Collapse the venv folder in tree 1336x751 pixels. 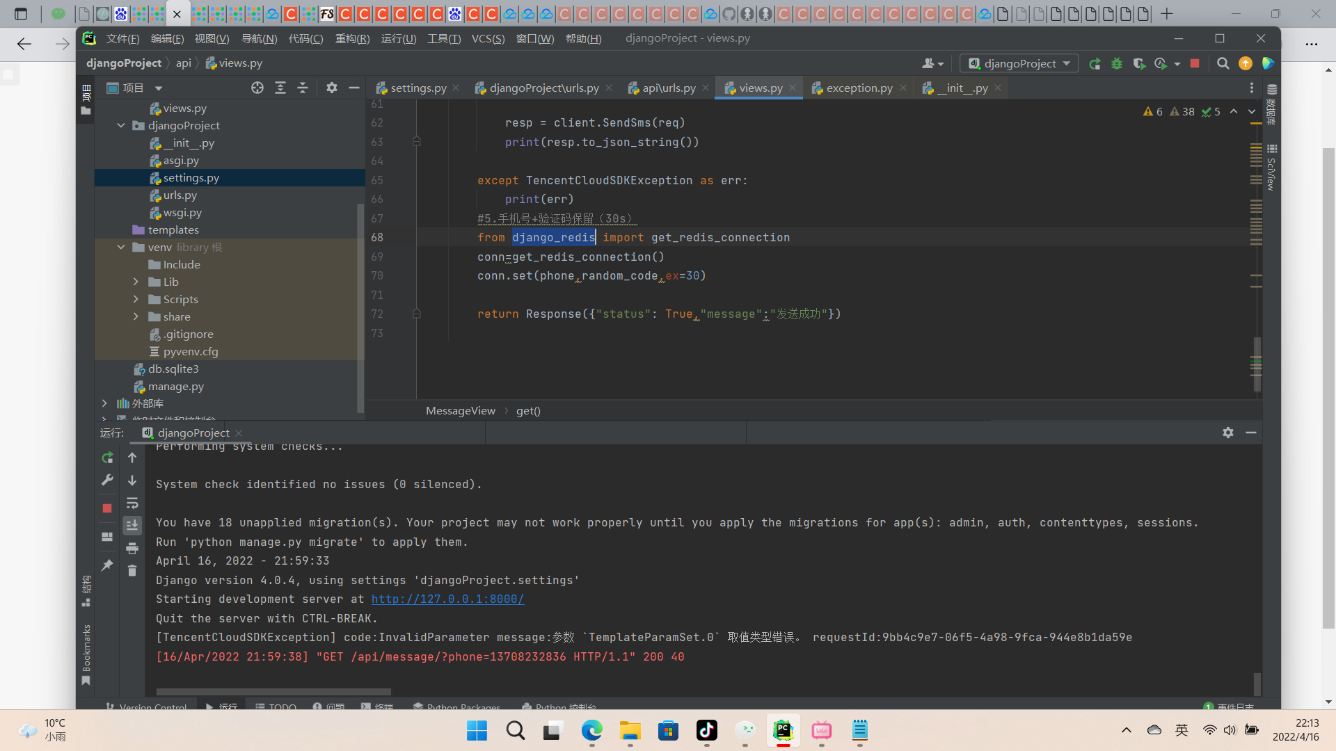click(121, 248)
